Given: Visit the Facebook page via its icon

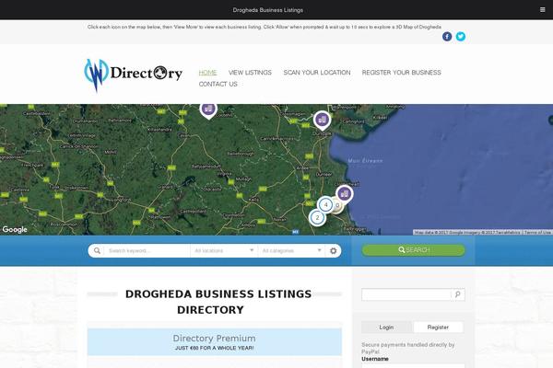Looking at the screenshot, I should tap(447, 36).
